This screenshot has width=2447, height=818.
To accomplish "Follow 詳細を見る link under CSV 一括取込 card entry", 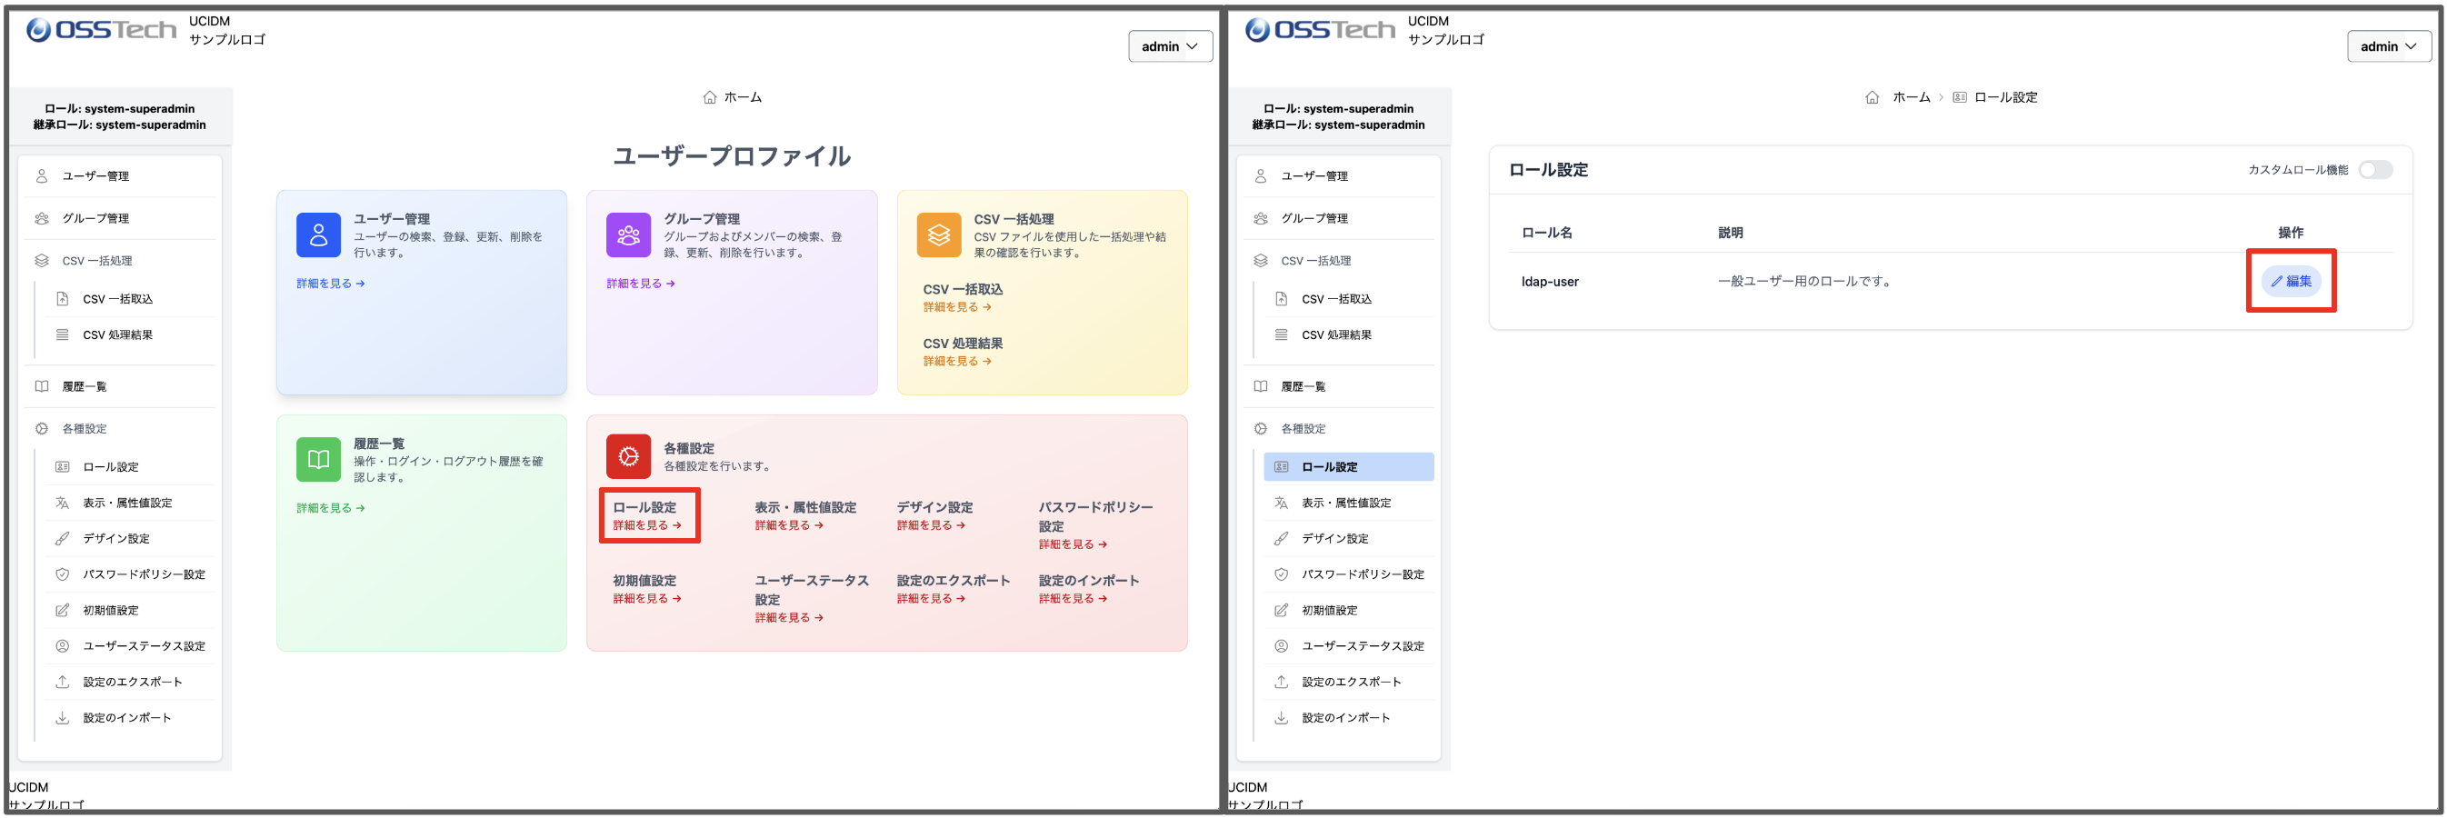I will (956, 308).
